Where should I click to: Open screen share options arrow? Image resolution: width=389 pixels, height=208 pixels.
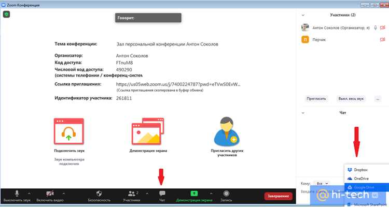(x=211, y=194)
